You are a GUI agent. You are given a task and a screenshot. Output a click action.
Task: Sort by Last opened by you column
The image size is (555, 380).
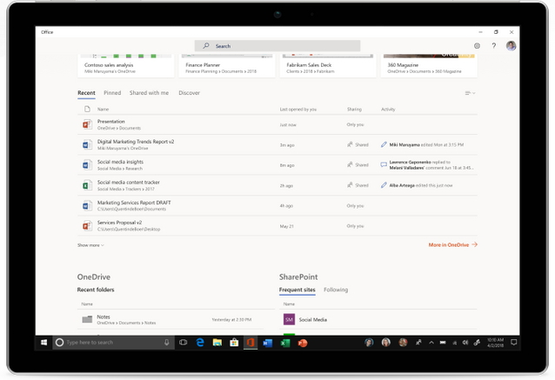pos(298,110)
